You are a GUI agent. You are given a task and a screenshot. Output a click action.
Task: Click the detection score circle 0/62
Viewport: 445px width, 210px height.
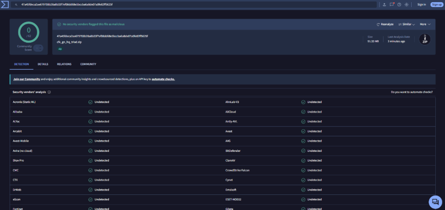pyautogui.click(x=28, y=32)
